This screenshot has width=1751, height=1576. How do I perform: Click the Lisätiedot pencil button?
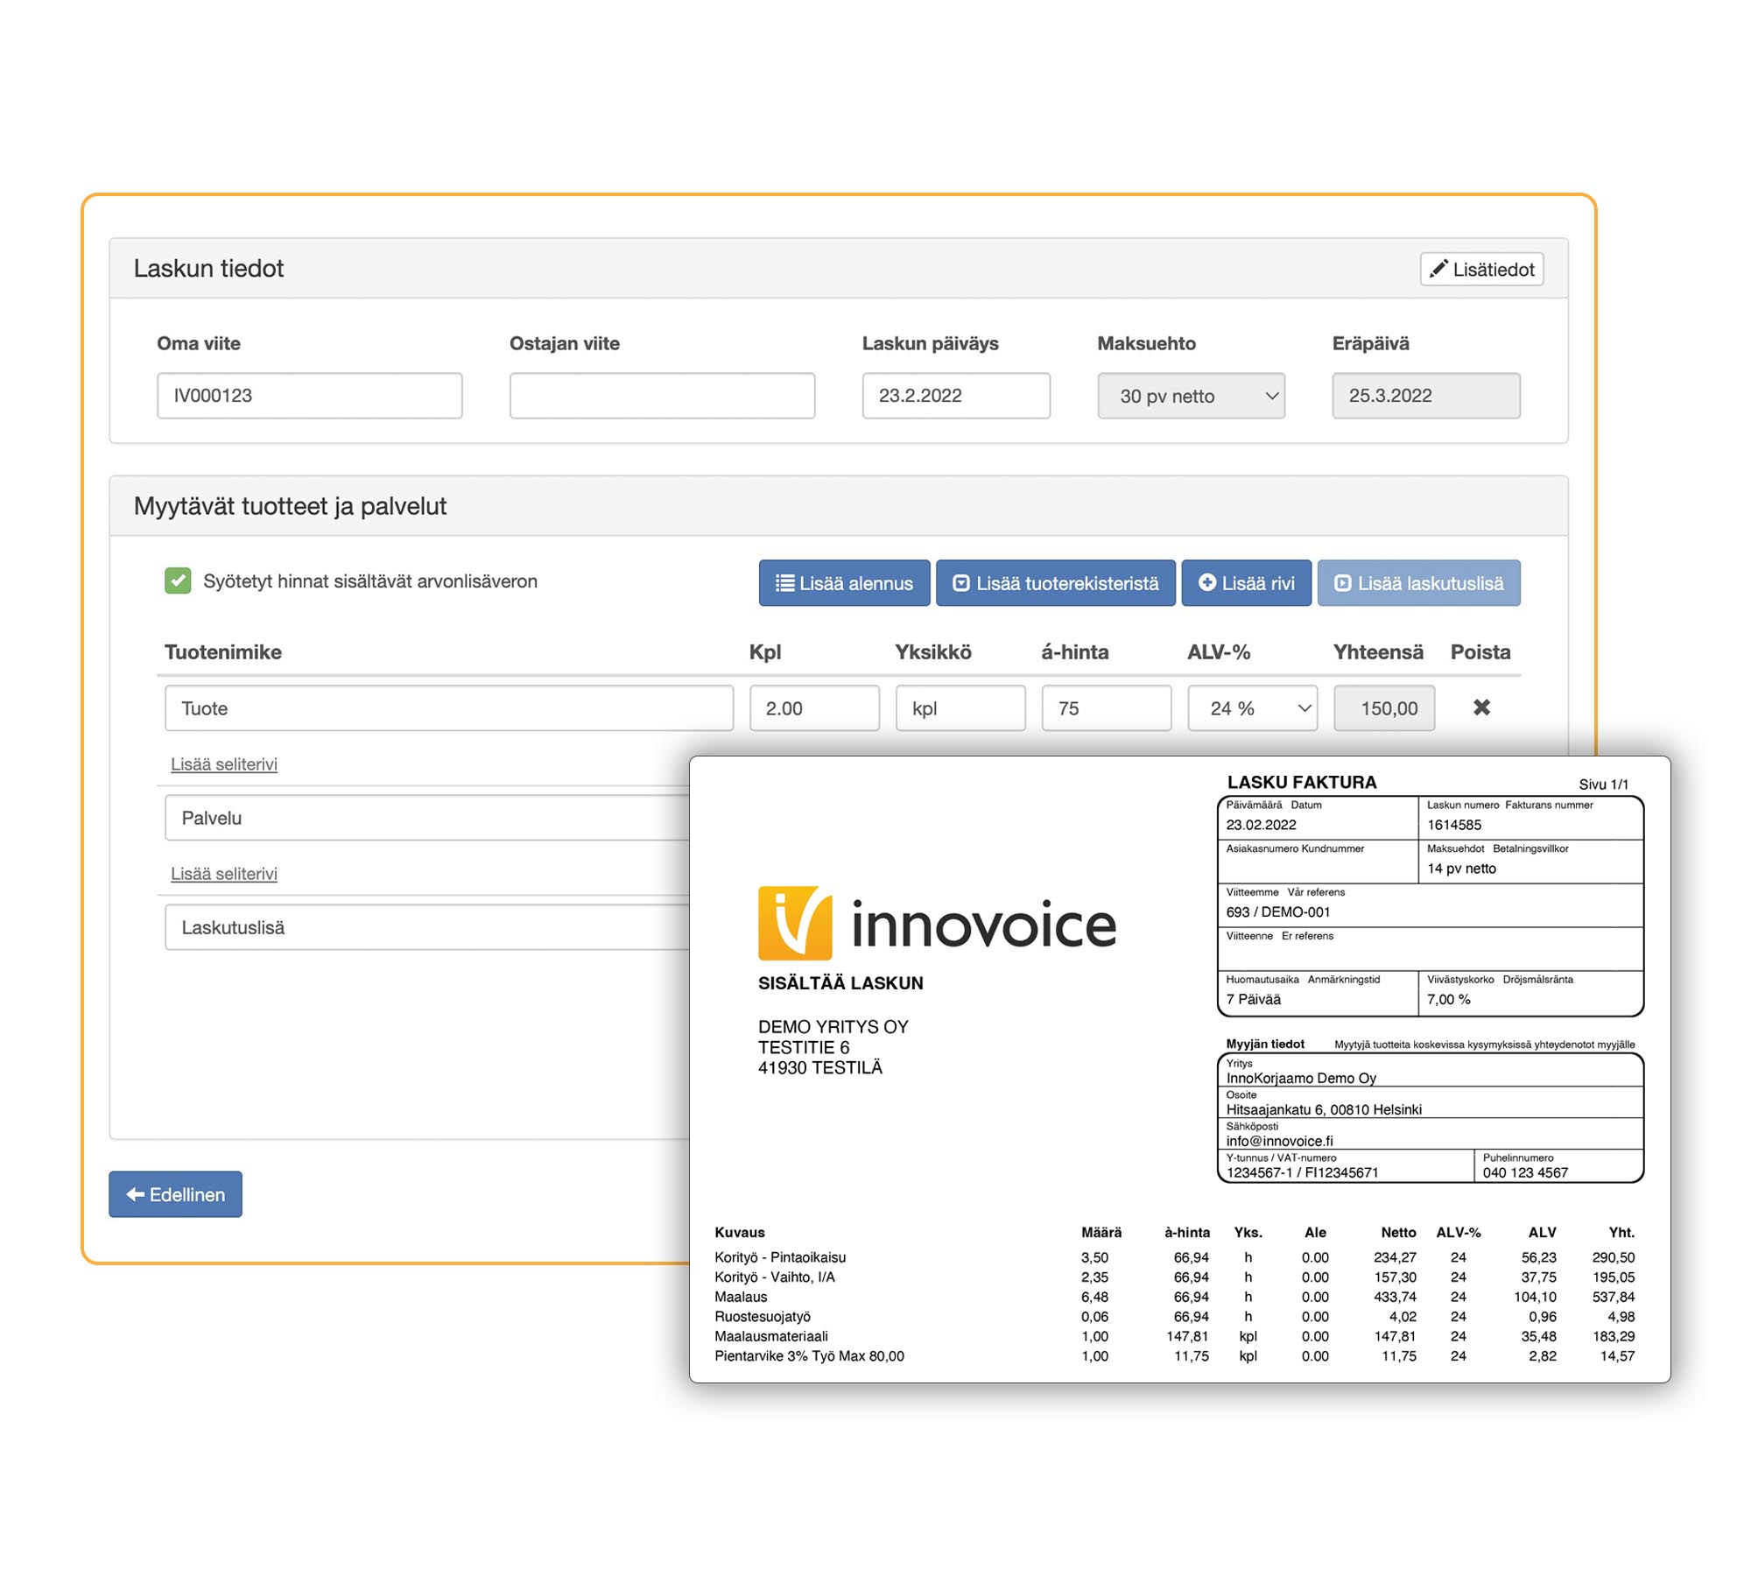pyautogui.click(x=1480, y=269)
